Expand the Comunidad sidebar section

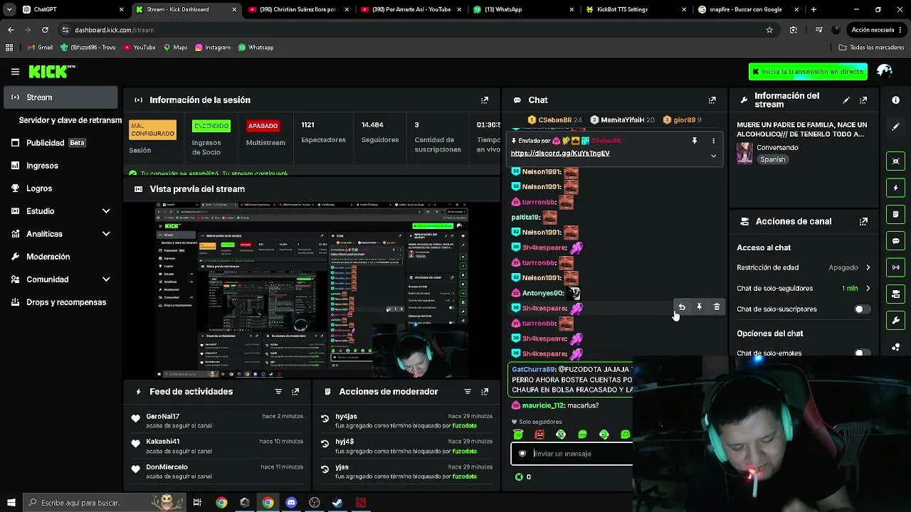coord(106,279)
